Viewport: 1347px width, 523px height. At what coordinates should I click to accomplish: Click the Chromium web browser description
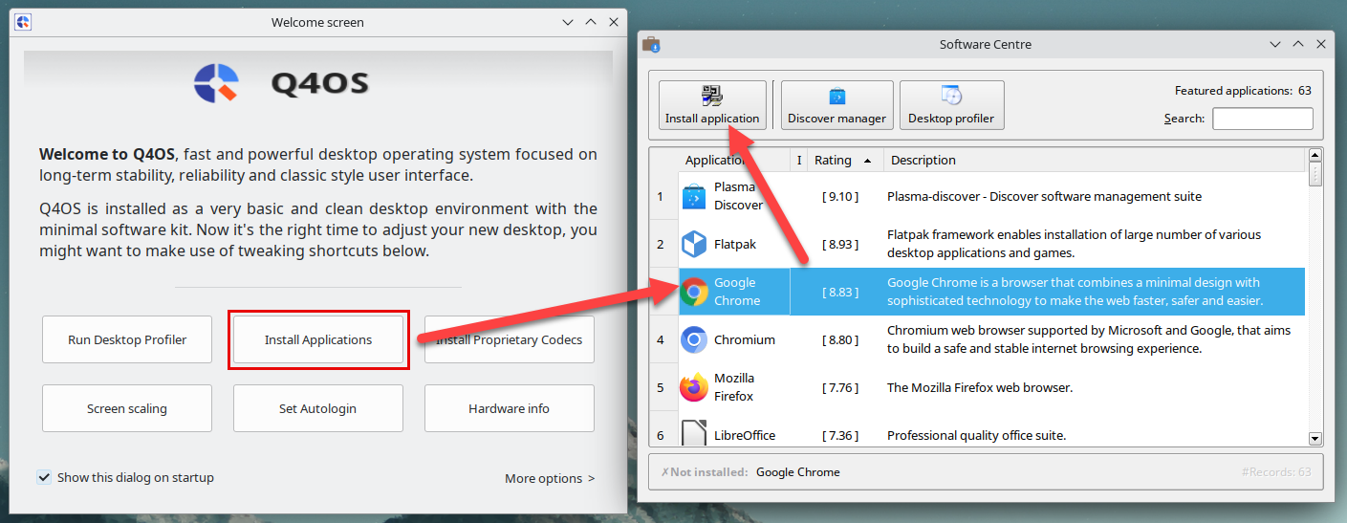click(x=1089, y=339)
